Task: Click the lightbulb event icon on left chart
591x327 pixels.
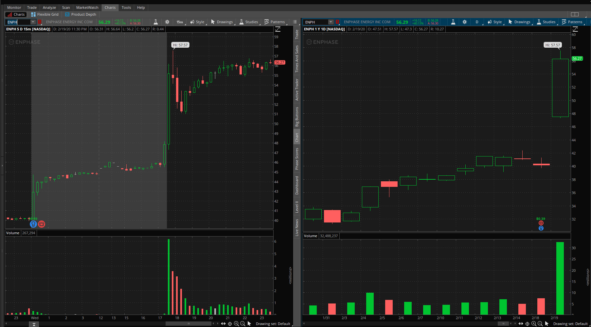Action: tap(33, 224)
